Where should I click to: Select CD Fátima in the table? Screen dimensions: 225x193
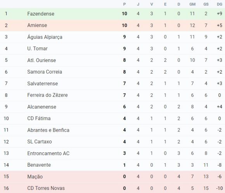[39, 119]
